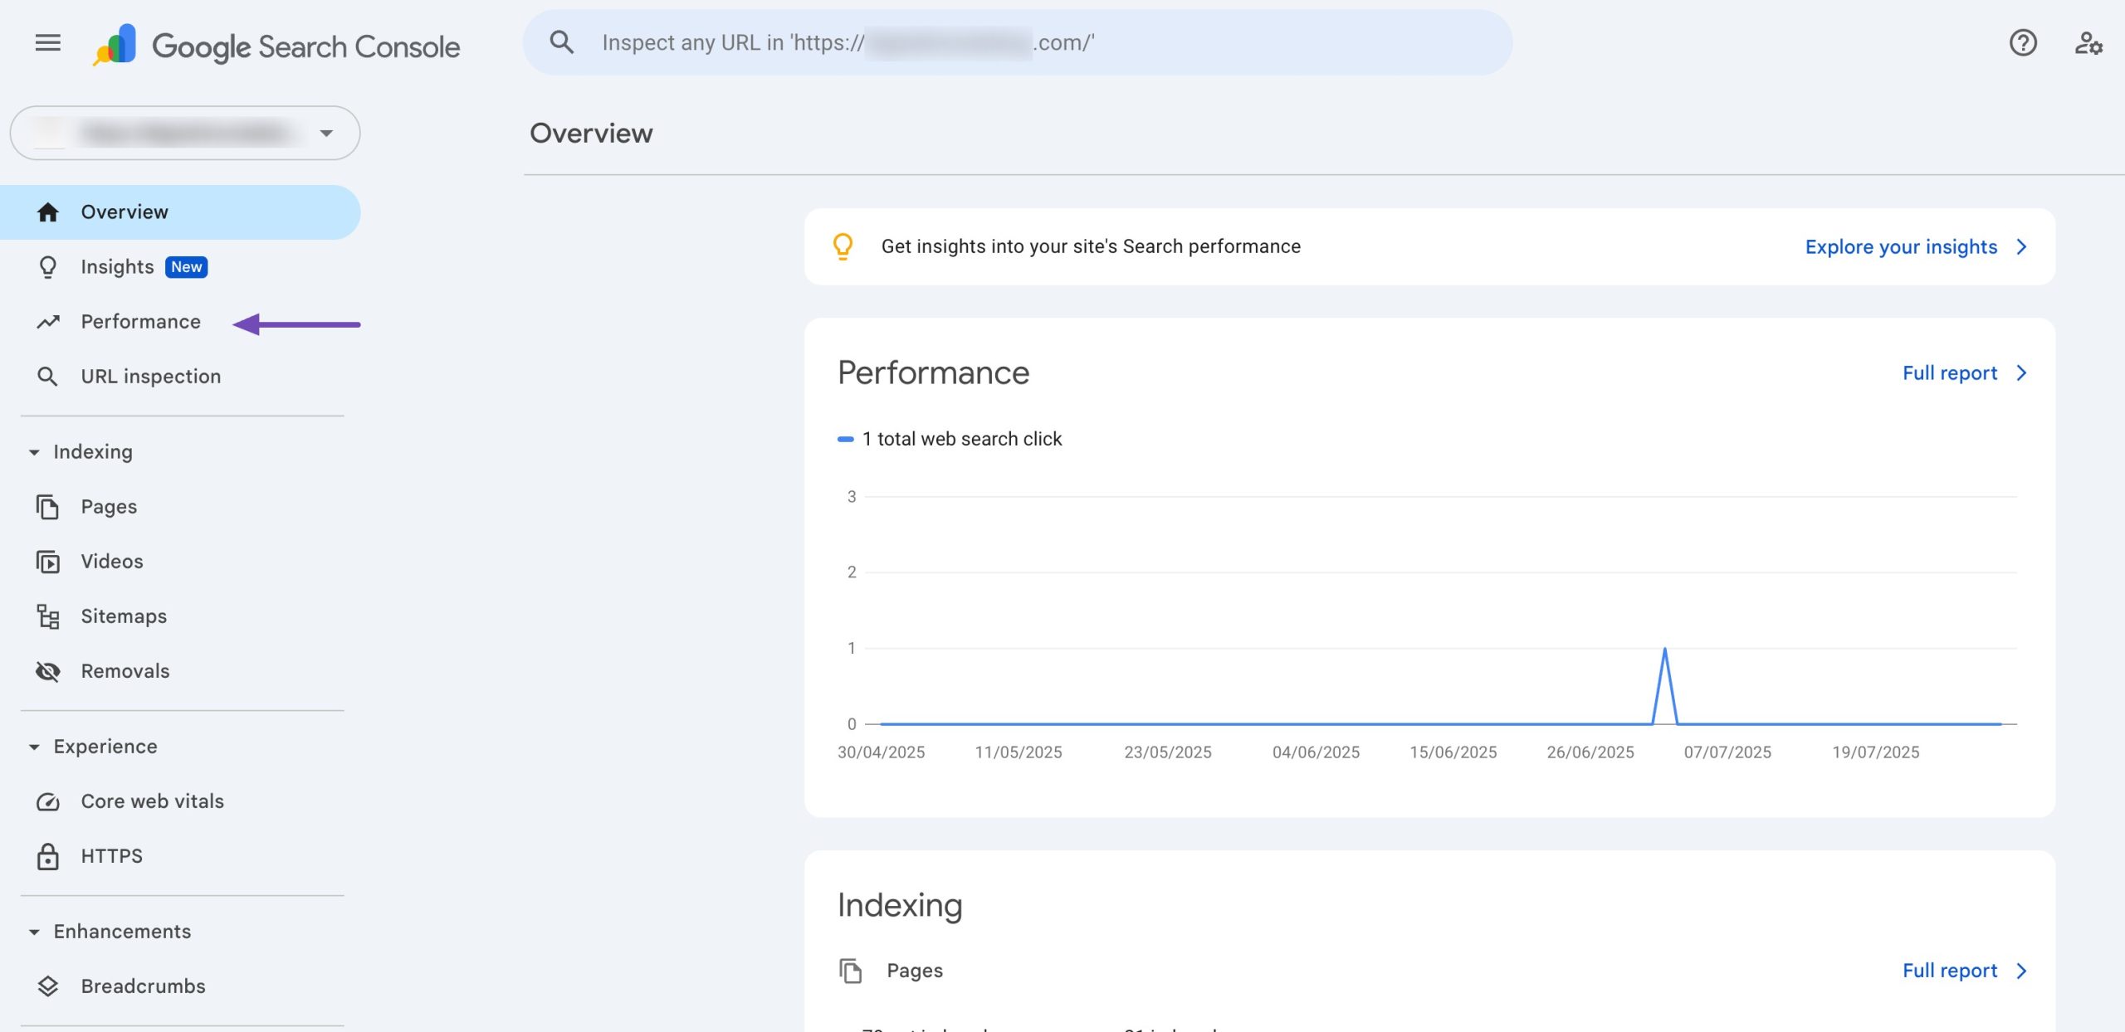
Task: Select Breadcrumbs under Enhancements
Action: point(142,986)
